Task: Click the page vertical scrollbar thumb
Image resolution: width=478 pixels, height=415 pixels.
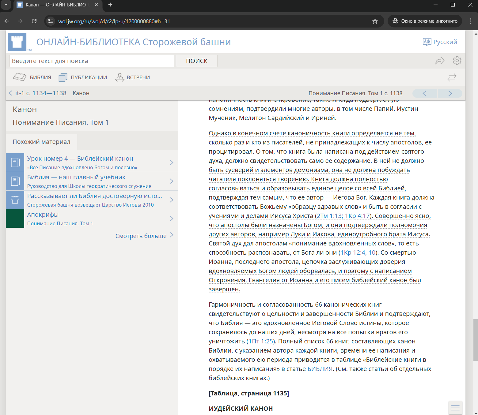Action: point(475,340)
